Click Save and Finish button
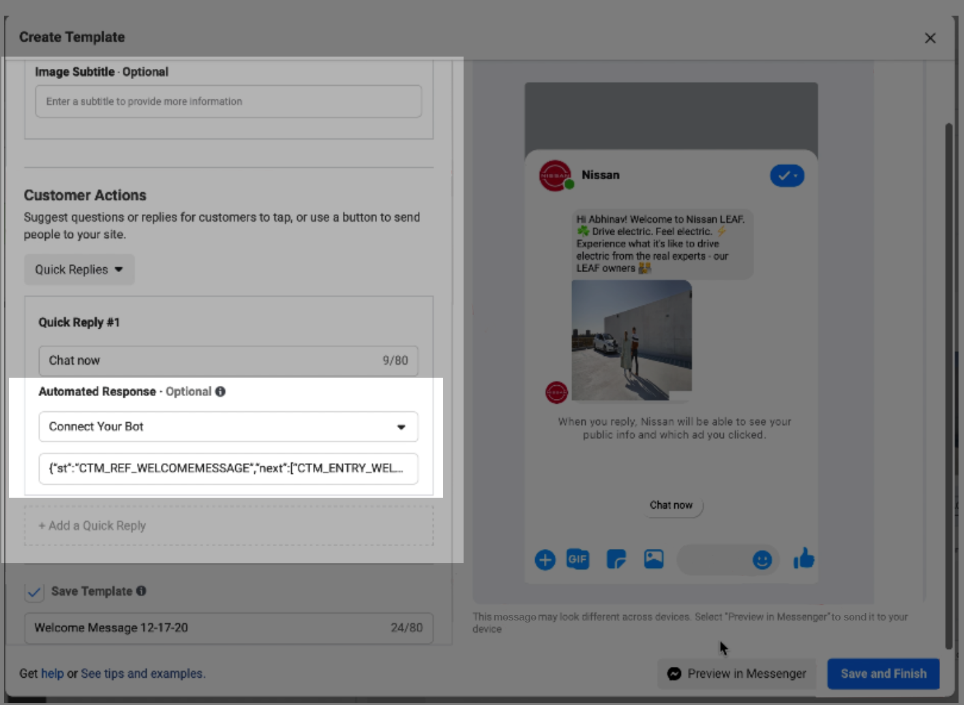This screenshot has height=705, width=964. 884,674
